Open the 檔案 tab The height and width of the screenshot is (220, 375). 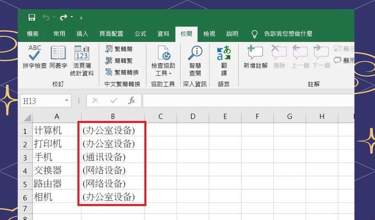pos(33,34)
